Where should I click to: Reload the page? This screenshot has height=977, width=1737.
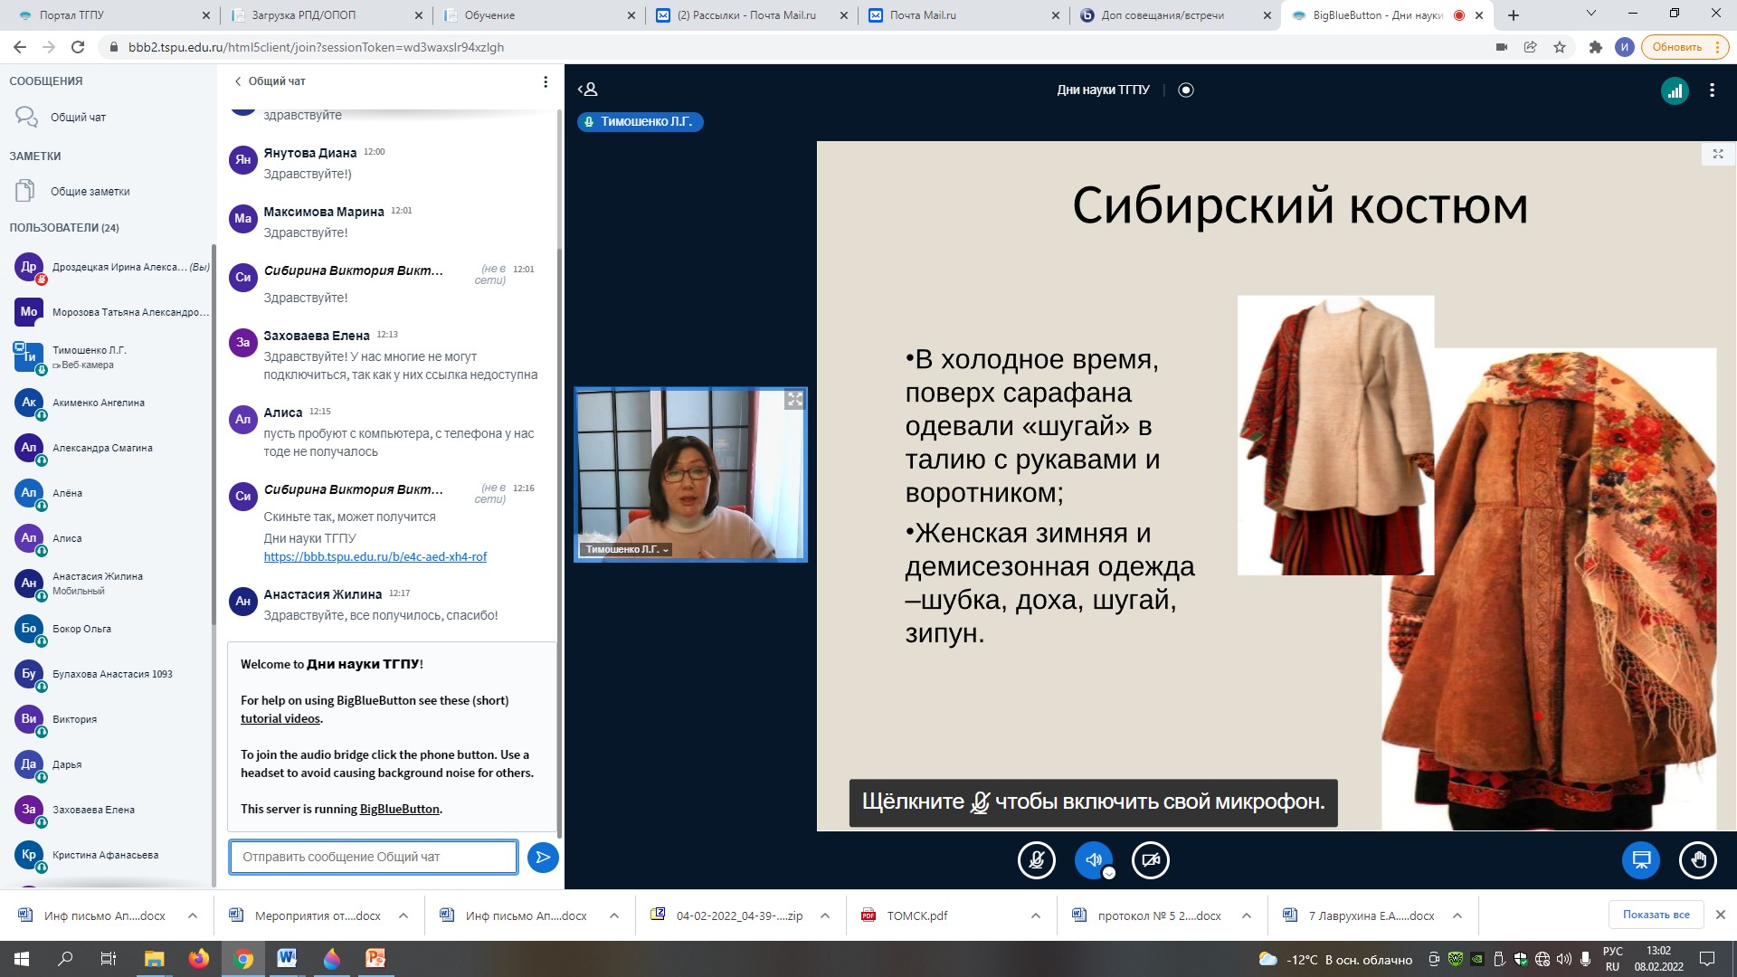78,47
